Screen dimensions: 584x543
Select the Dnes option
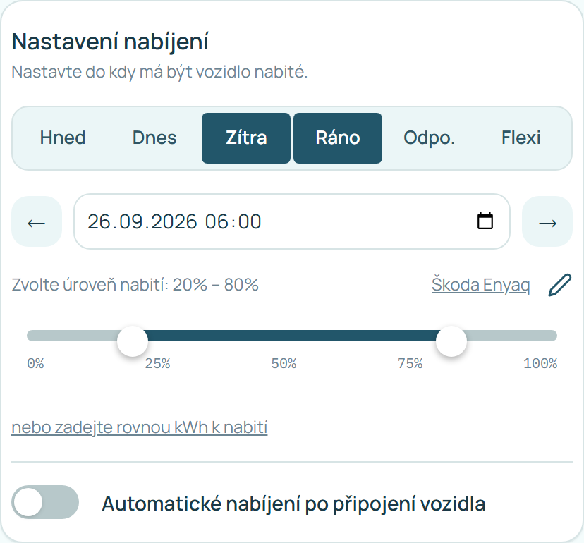click(x=154, y=138)
